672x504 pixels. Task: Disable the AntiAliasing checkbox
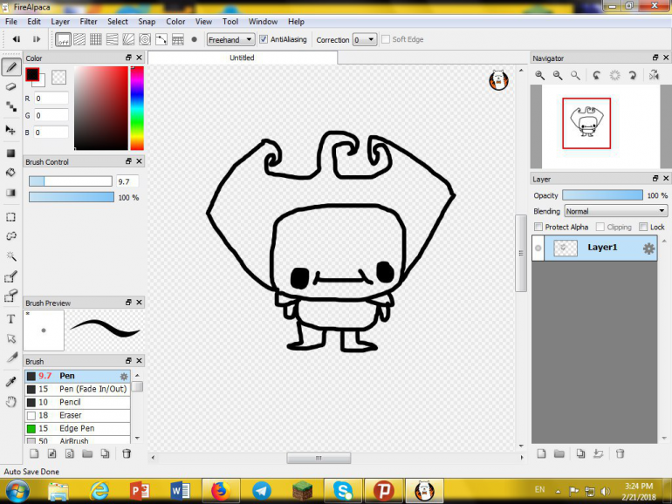tap(264, 39)
